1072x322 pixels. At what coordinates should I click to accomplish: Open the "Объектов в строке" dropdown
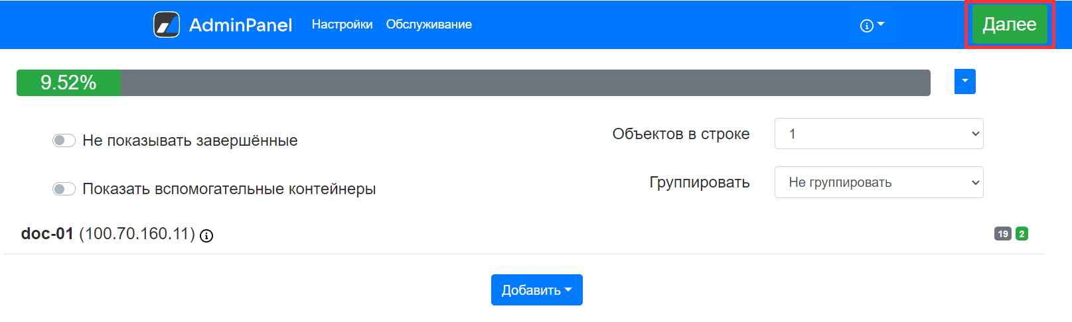(x=878, y=134)
